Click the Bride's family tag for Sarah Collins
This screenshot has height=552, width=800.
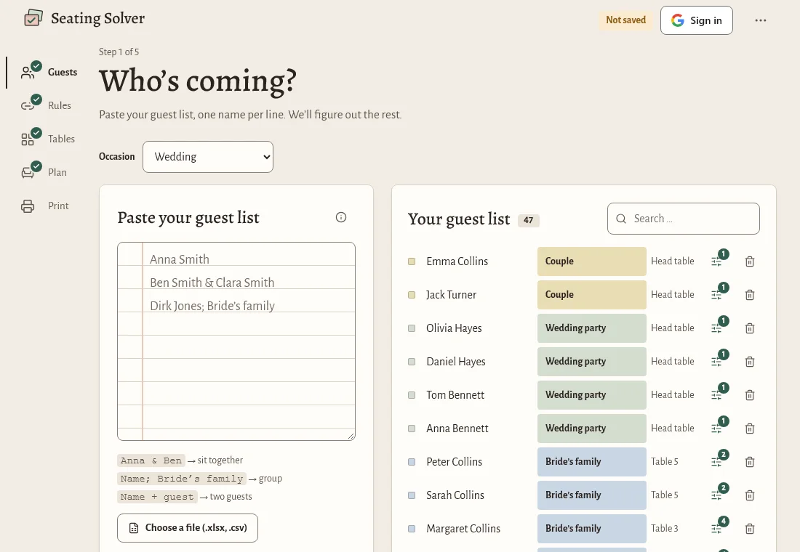tap(591, 495)
